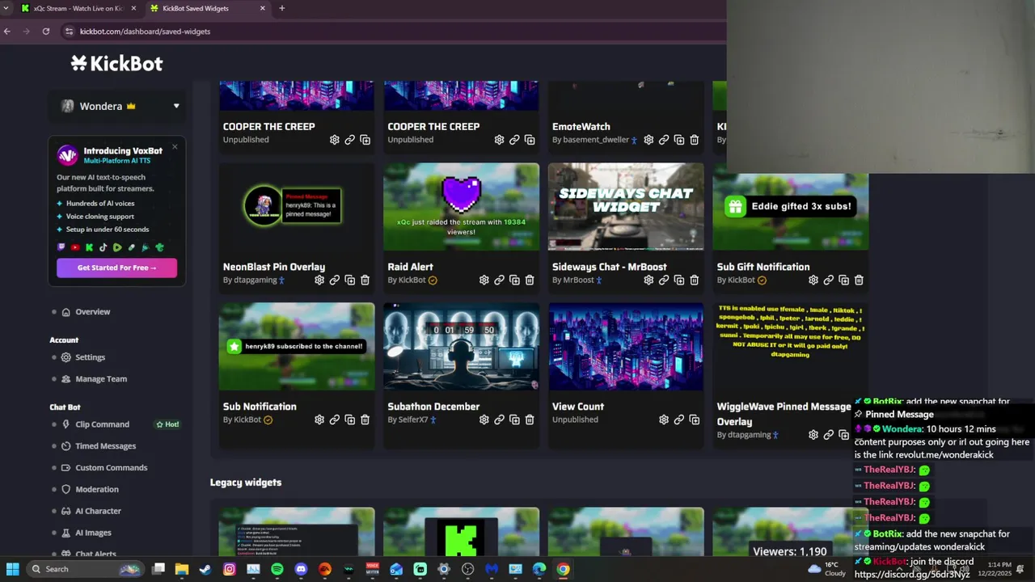1035x582 pixels.
Task: Open Moderation in sidebar
Action: pos(97,490)
